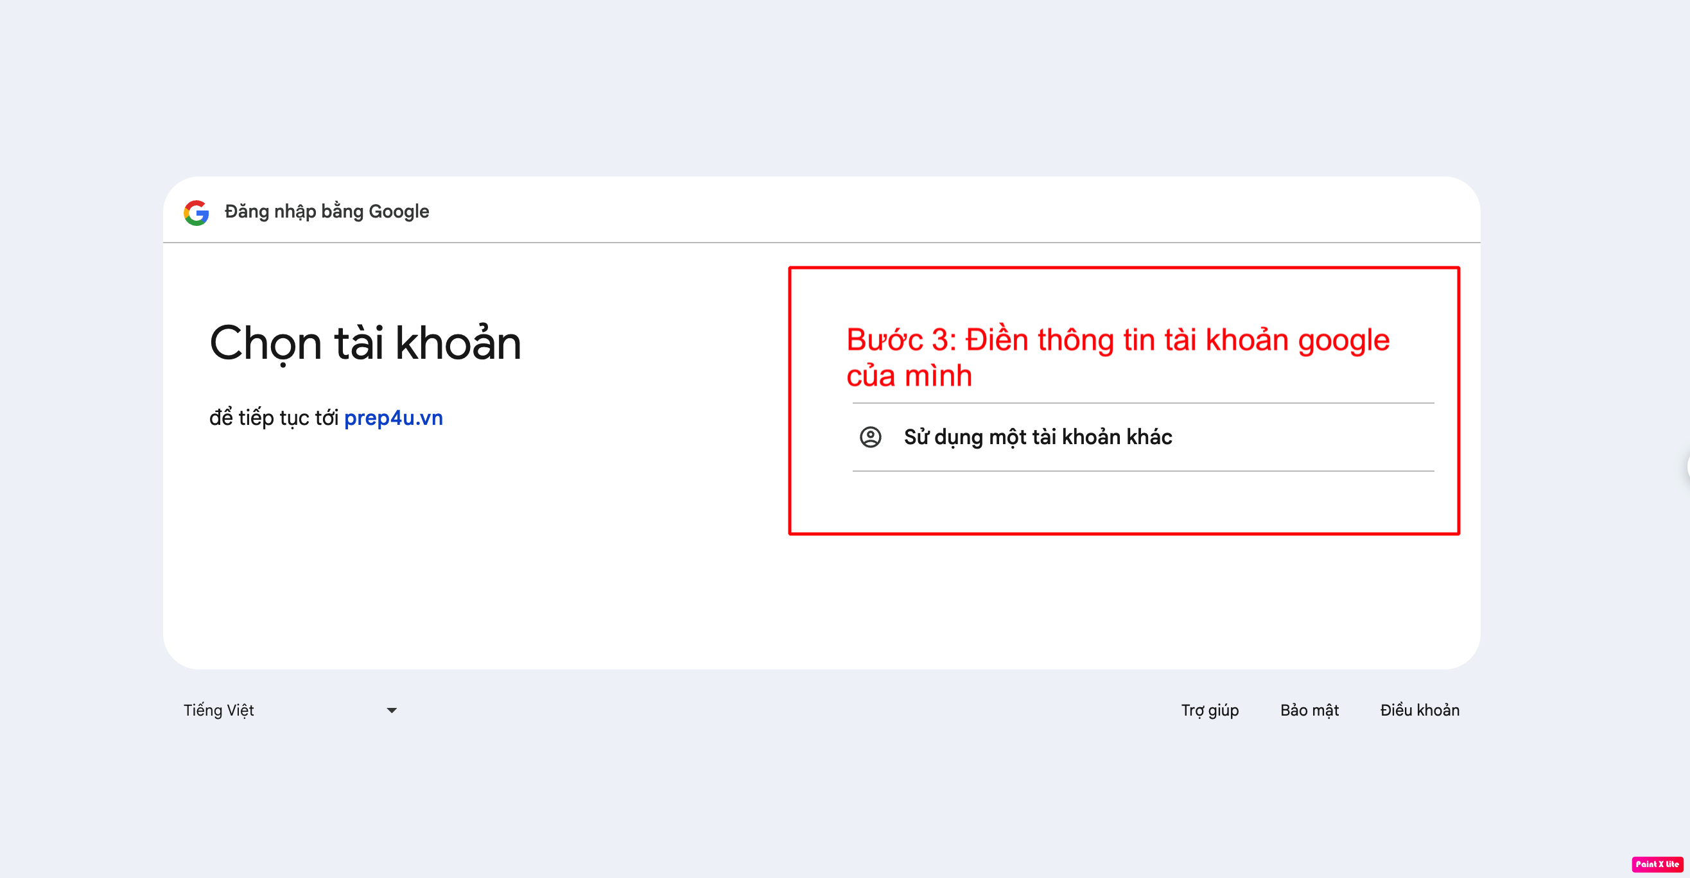The width and height of the screenshot is (1690, 878).
Task: Click the Chọn tài khoản heading
Action: (x=365, y=343)
